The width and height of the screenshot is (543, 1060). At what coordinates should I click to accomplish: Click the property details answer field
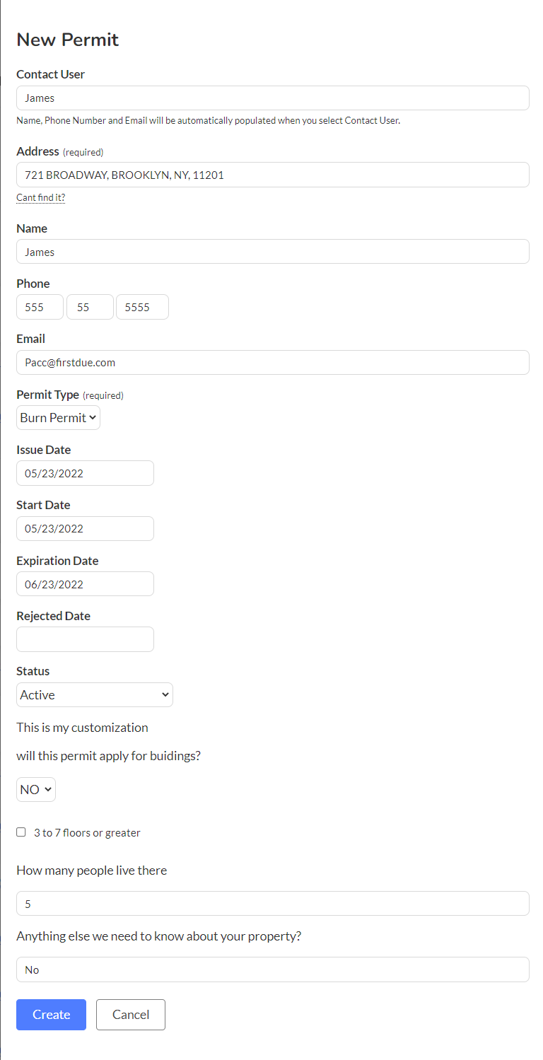click(273, 969)
